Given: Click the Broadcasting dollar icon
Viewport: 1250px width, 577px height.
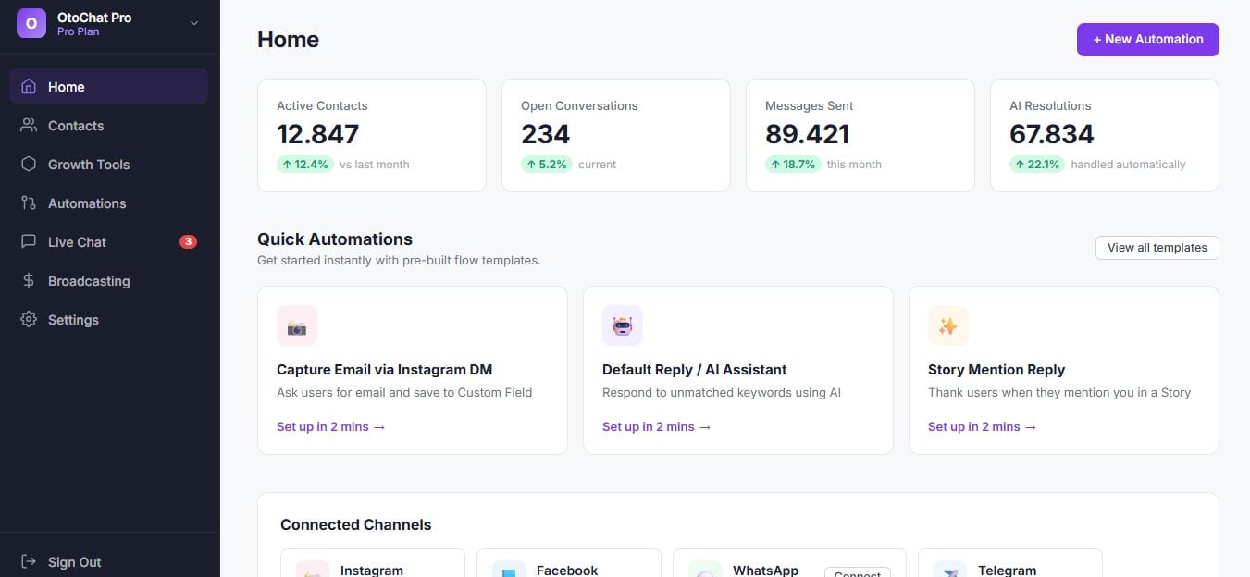Looking at the screenshot, I should (29, 280).
